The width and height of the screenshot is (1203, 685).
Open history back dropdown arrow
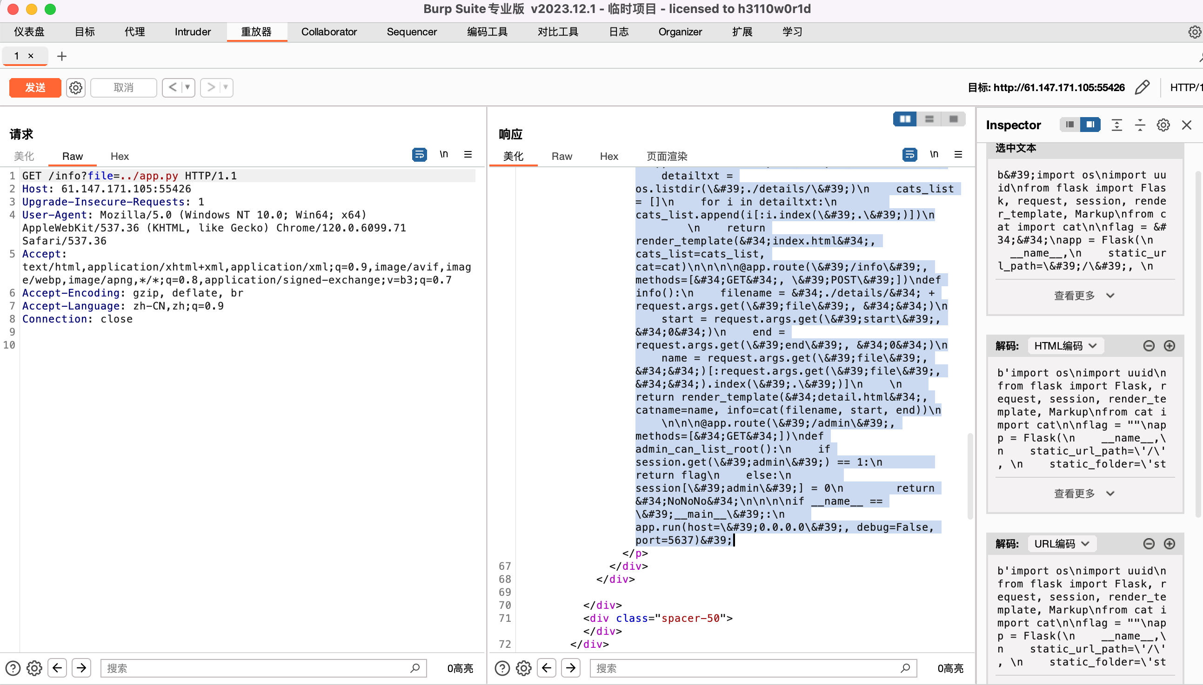pos(187,87)
